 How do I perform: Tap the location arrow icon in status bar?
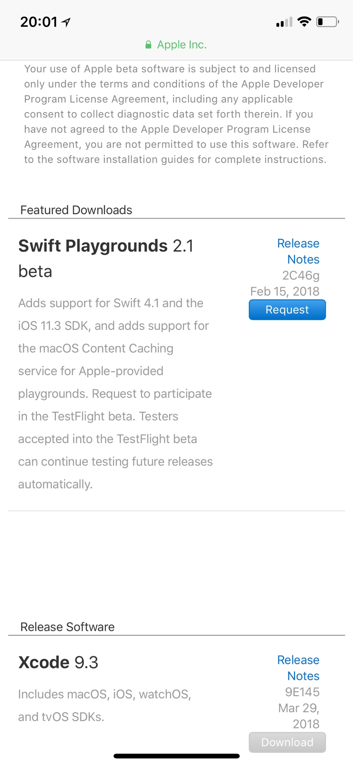click(x=66, y=22)
